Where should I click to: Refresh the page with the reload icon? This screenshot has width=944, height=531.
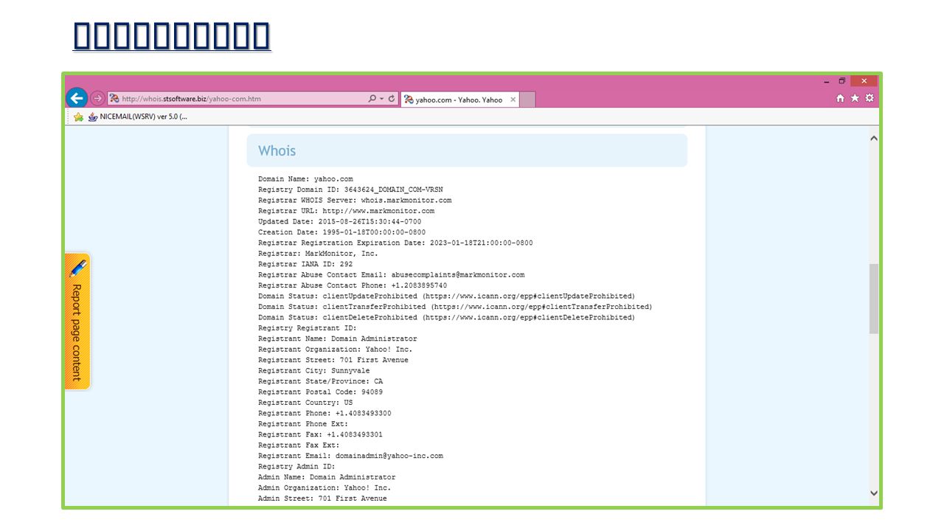point(392,99)
